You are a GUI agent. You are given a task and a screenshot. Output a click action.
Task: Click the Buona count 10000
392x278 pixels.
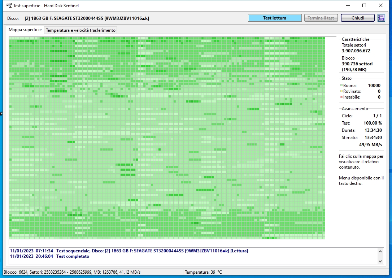(x=374, y=86)
